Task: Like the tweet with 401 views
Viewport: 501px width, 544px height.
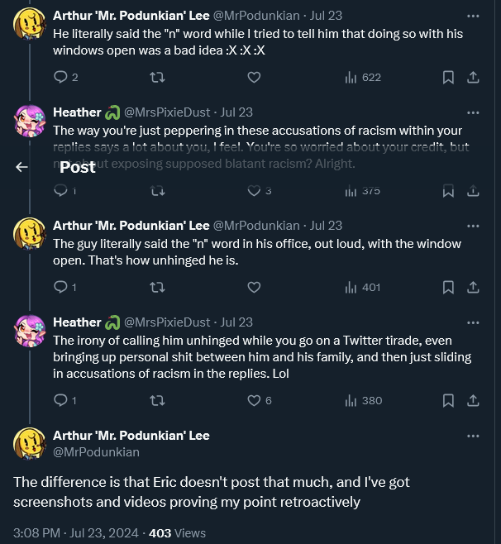Action: [254, 287]
